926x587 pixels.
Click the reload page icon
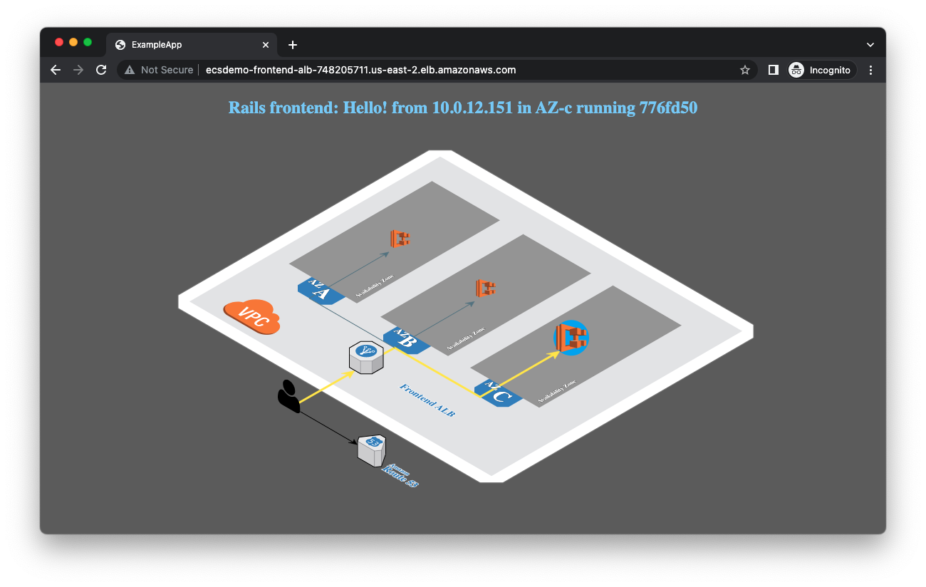coord(101,70)
